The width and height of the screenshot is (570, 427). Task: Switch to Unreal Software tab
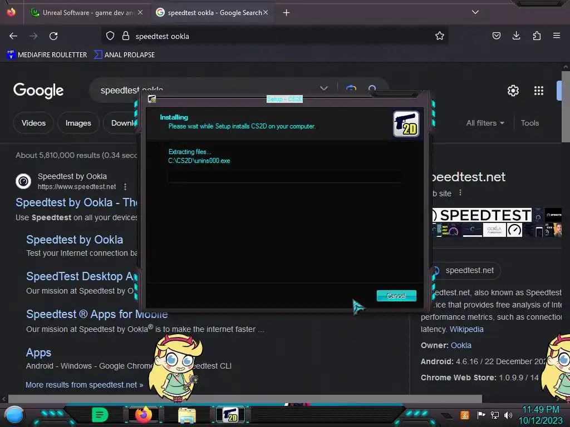click(x=86, y=13)
